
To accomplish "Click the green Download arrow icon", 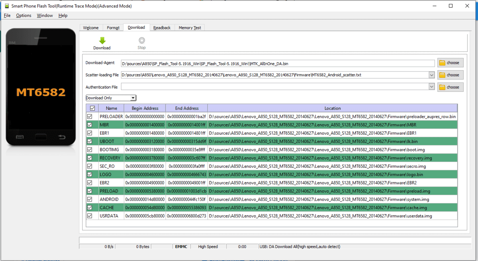I will click(102, 41).
